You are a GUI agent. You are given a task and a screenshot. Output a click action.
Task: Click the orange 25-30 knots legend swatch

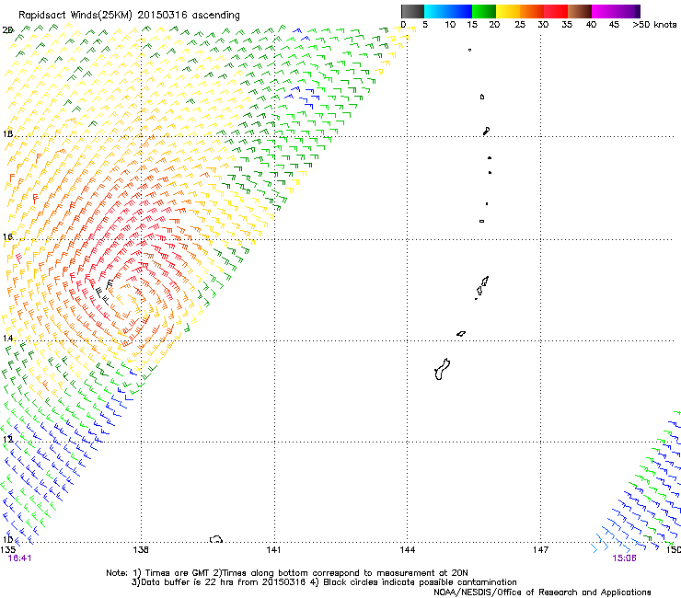click(x=532, y=11)
